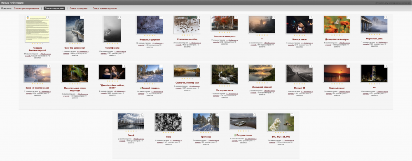Follow the 'Moment 92' title link
The image size is (412, 161).
pyautogui.click(x=299, y=88)
